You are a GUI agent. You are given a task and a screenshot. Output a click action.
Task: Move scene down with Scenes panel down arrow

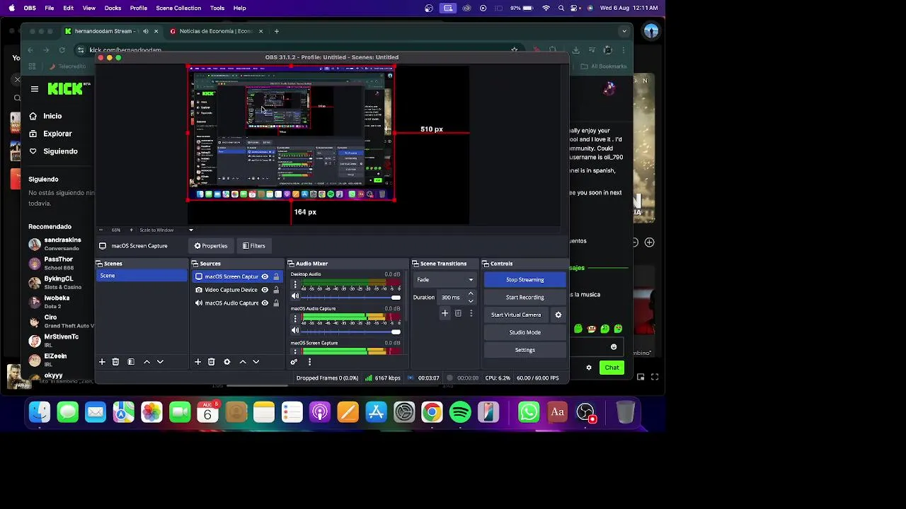[160, 362]
